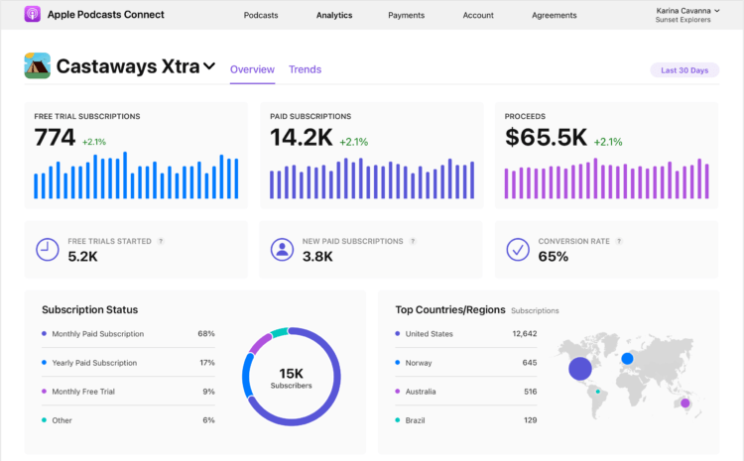This screenshot has width=744, height=461.
Task: Select the Monthly Free Trial row
Action: (128, 392)
